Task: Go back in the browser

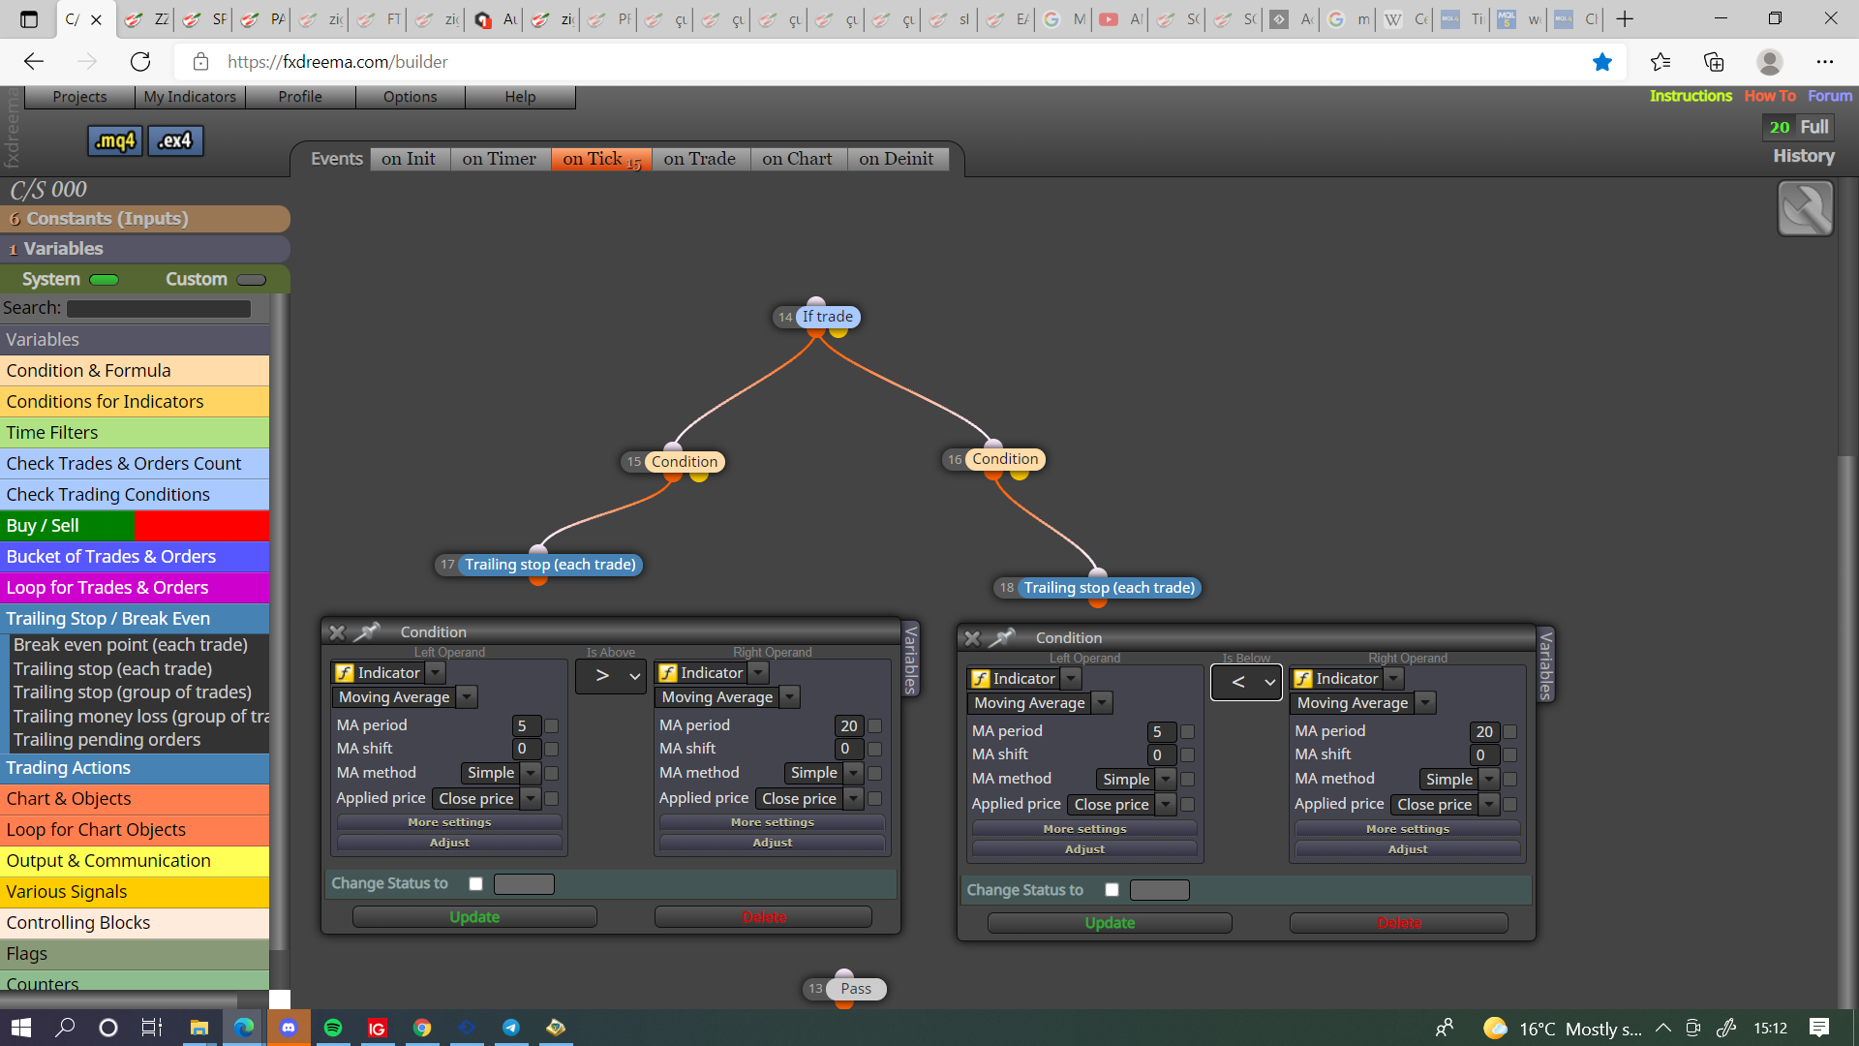Action: click(34, 62)
